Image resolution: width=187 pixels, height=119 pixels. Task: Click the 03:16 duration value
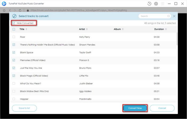point(157,60)
